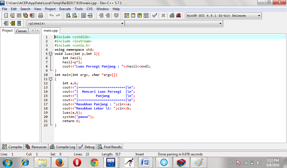Click the blue checkmark Debug toolbar icon

click(x=154, y=15)
